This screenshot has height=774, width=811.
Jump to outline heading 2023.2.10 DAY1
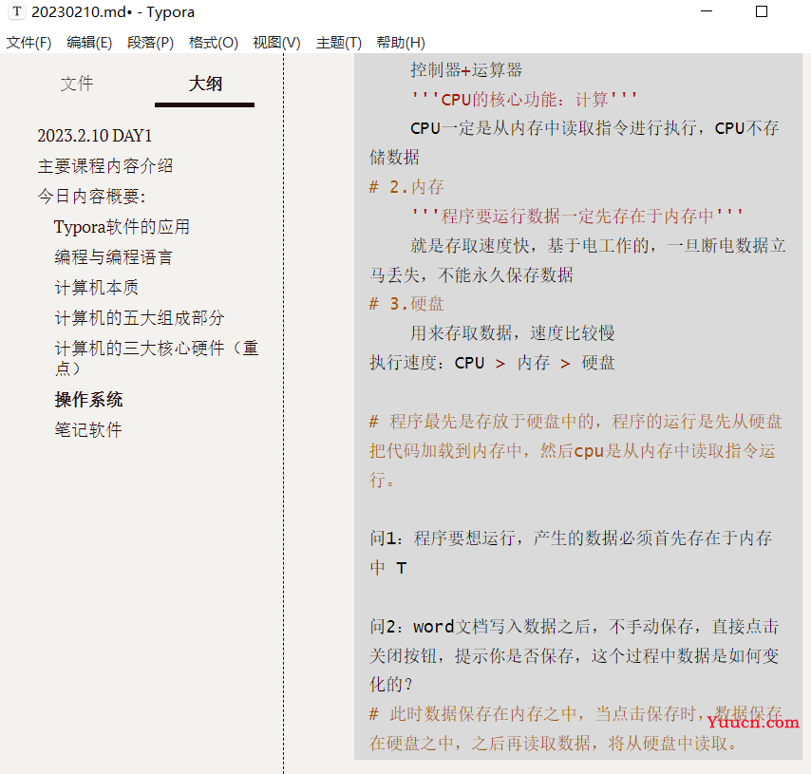pyautogui.click(x=95, y=136)
